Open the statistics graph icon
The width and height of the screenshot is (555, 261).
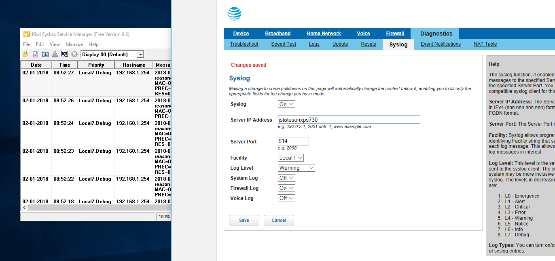(45, 54)
